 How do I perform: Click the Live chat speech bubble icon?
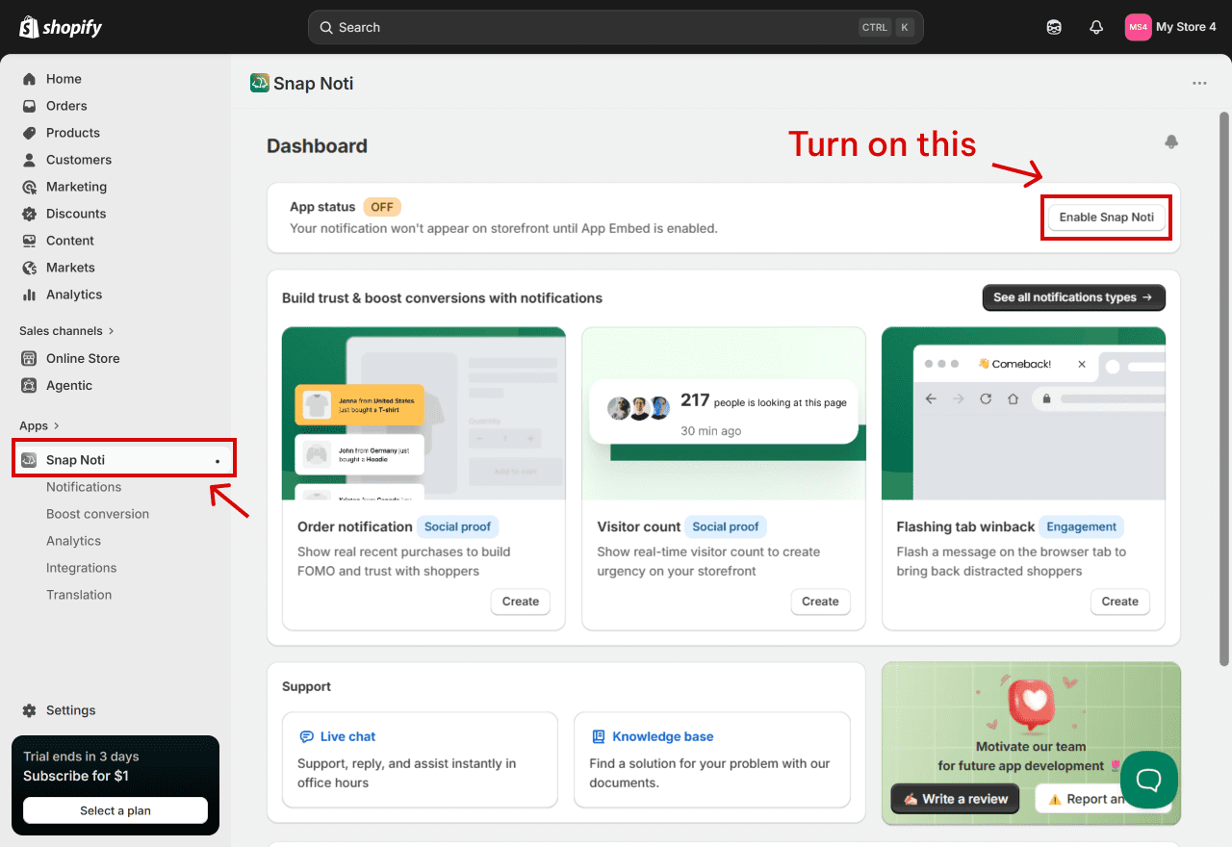307,736
